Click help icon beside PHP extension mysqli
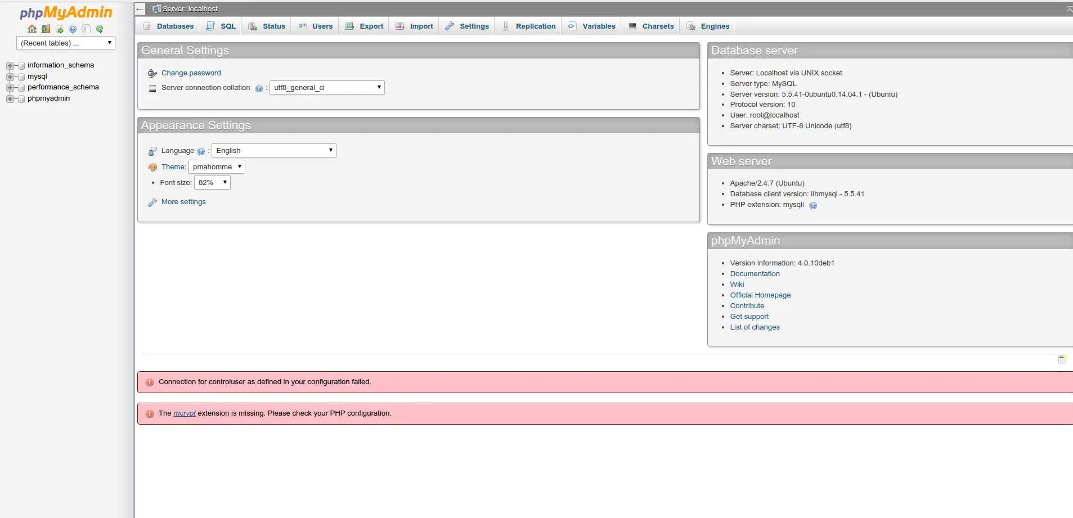Image resolution: width=1073 pixels, height=518 pixels. tap(813, 205)
